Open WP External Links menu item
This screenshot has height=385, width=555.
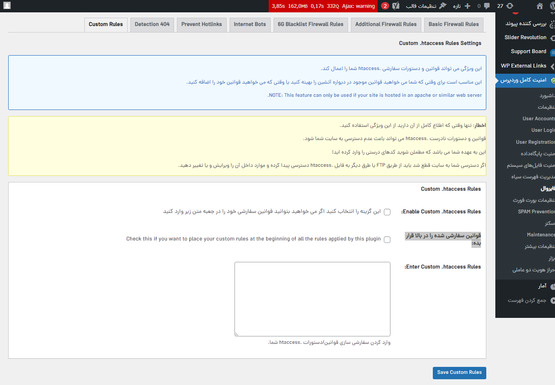(x=523, y=66)
